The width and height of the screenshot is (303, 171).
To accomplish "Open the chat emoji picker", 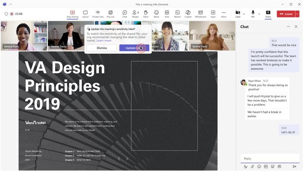I will 259,166.
